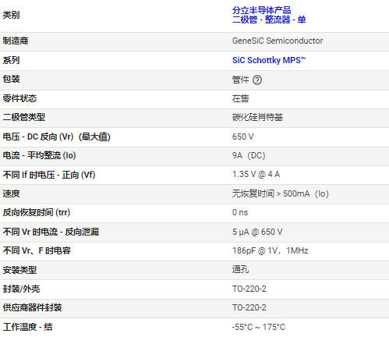Click the 制造商 row label
Viewport: 389px width, 337px height.
coord(16,41)
